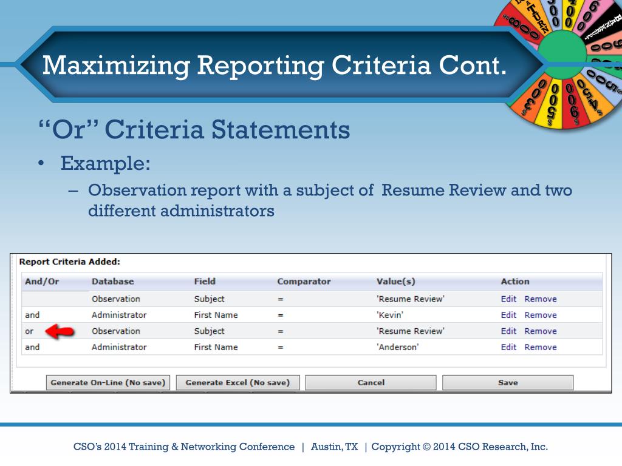This screenshot has width=622, height=466.
Task: Click the "Or" Criteria Statements heading
Action: [194, 129]
